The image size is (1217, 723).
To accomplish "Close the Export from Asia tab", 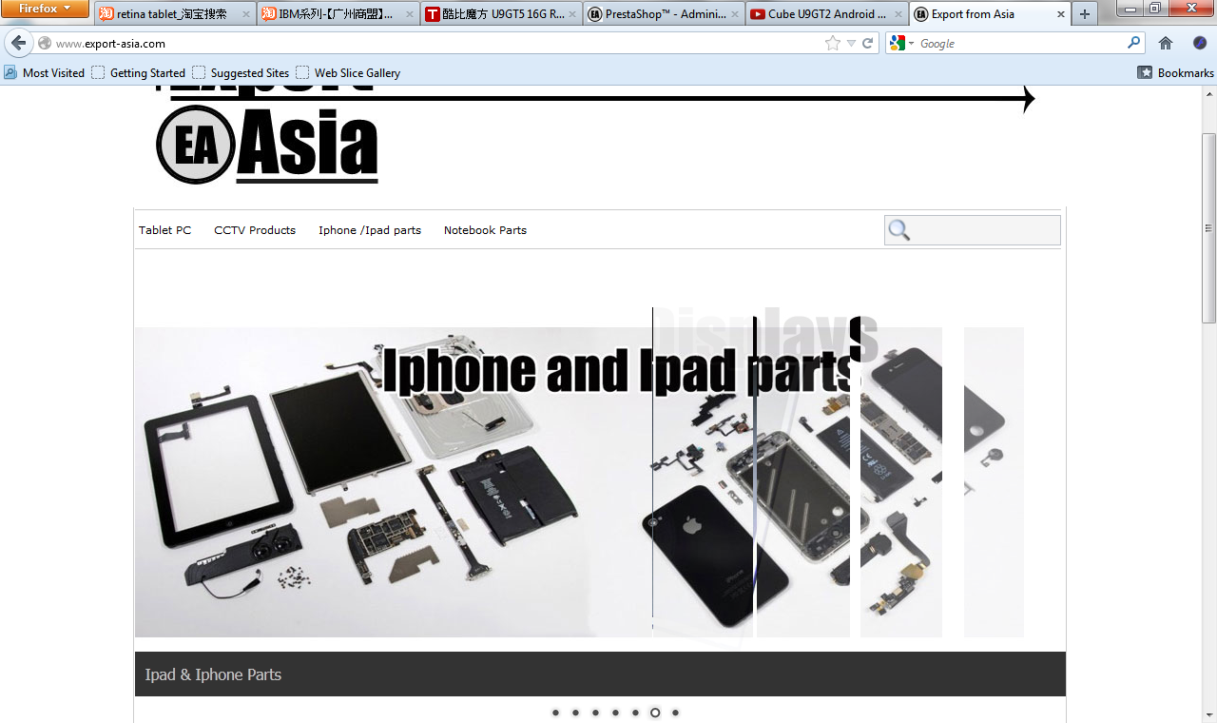I will tap(1060, 14).
